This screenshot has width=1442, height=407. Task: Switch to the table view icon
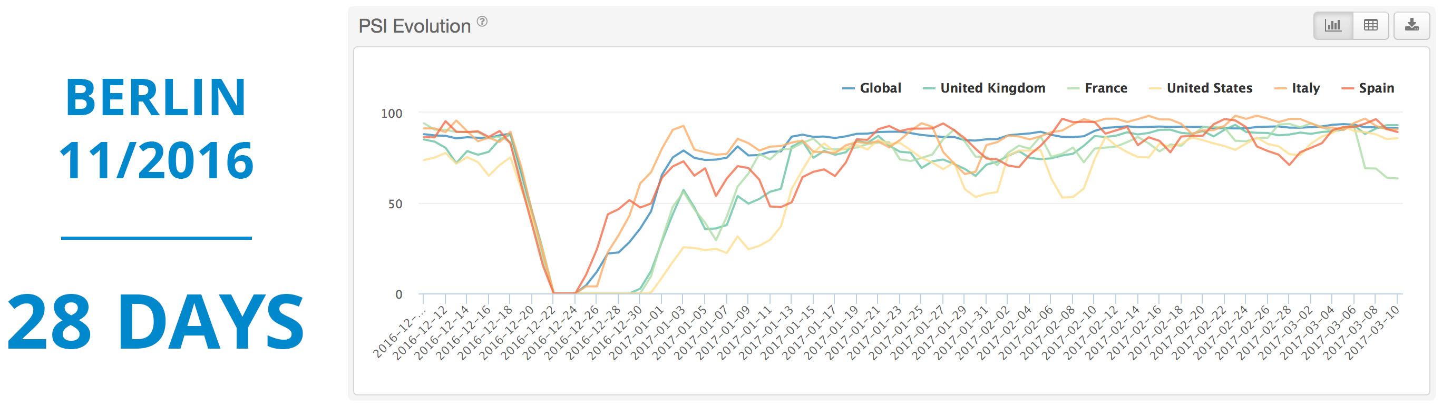coord(1371,25)
